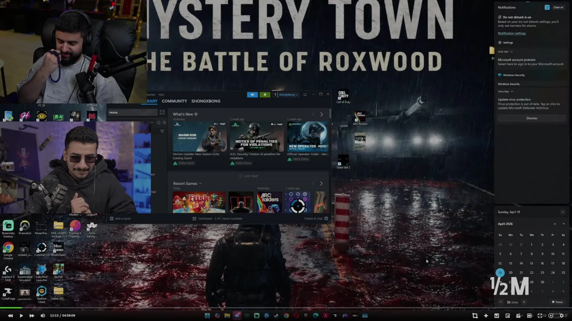Open the Notification settings link
This screenshot has height=321, width=572.
(x=512, y=33)
